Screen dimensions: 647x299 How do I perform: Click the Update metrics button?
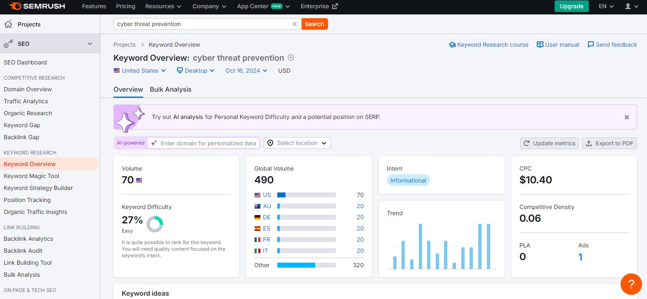[x=549, y=143]
